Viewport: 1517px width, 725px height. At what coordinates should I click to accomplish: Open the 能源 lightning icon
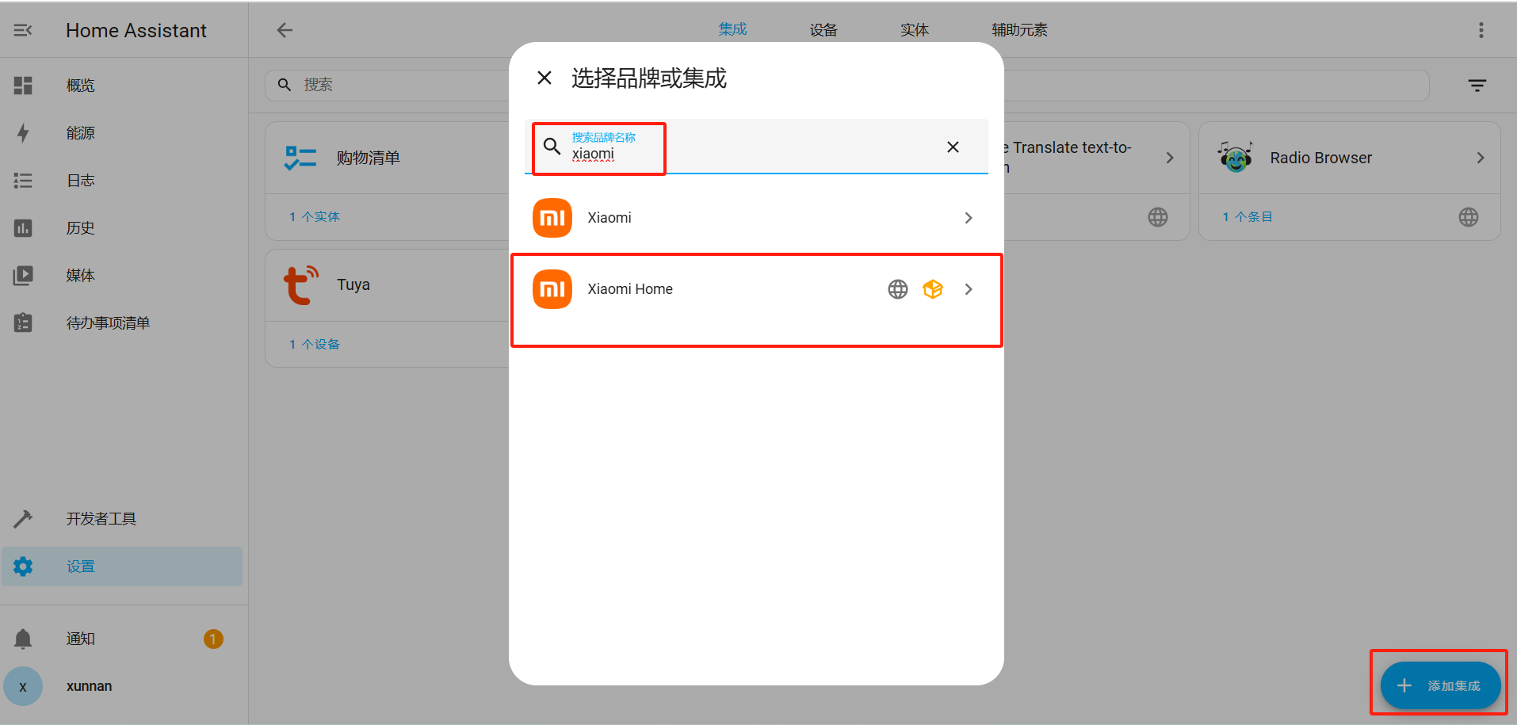tap(23, 133)
